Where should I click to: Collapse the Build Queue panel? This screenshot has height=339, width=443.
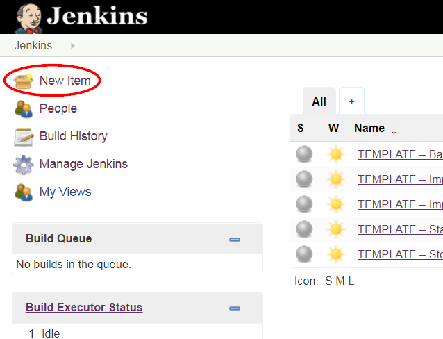(x=235, y=240)
